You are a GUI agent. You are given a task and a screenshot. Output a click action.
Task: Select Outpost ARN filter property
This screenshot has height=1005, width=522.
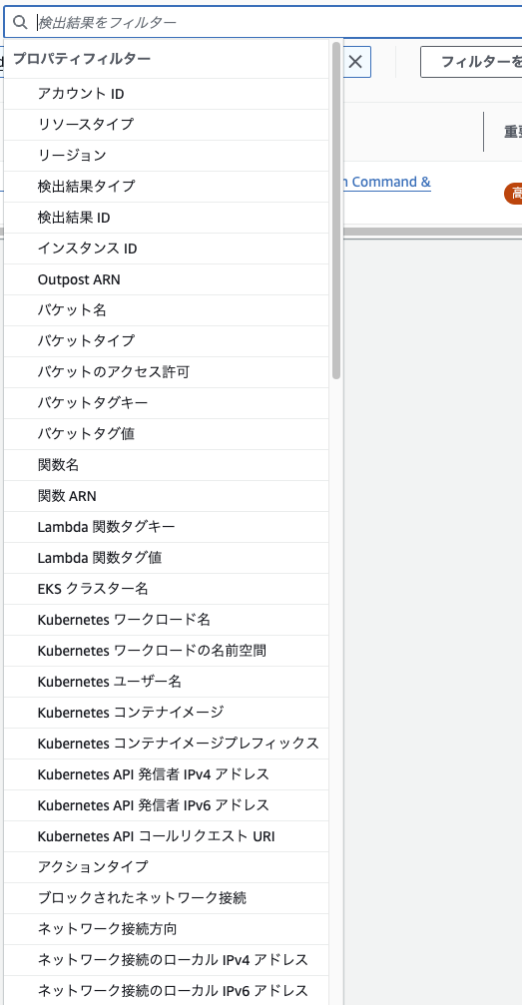click(x=166, y=279)
